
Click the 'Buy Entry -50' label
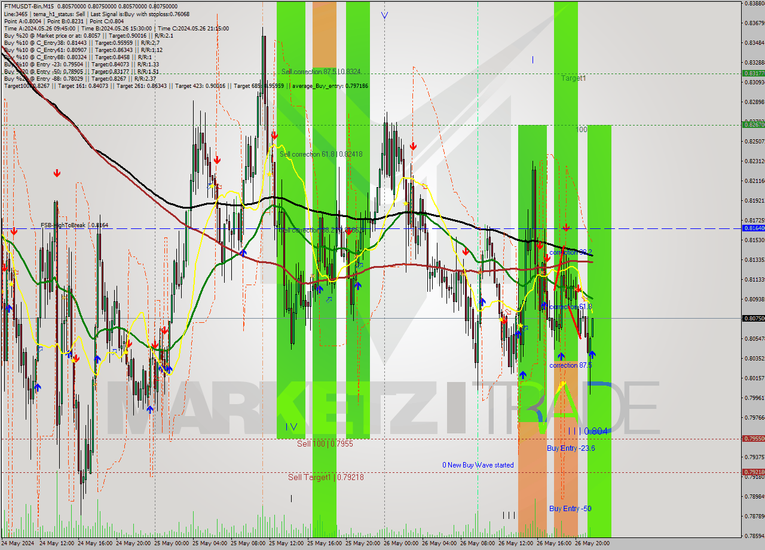570,509
